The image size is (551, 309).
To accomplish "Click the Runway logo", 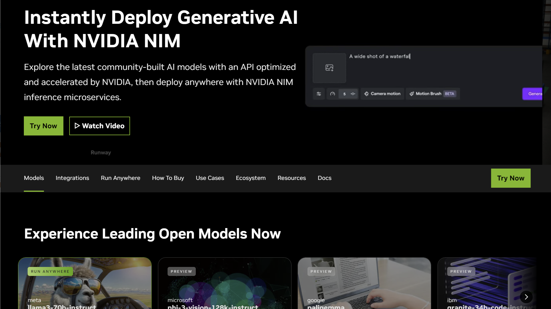I will [100, 152].
